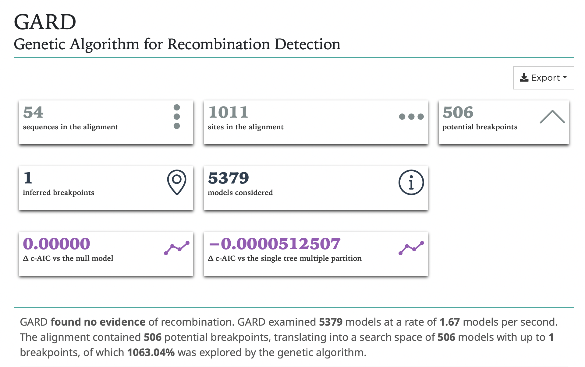Click the 54 sequences count
This screenshot has width=585, height=367.
34,112
